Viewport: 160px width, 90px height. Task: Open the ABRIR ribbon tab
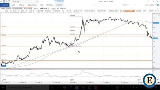pos(13,5)
